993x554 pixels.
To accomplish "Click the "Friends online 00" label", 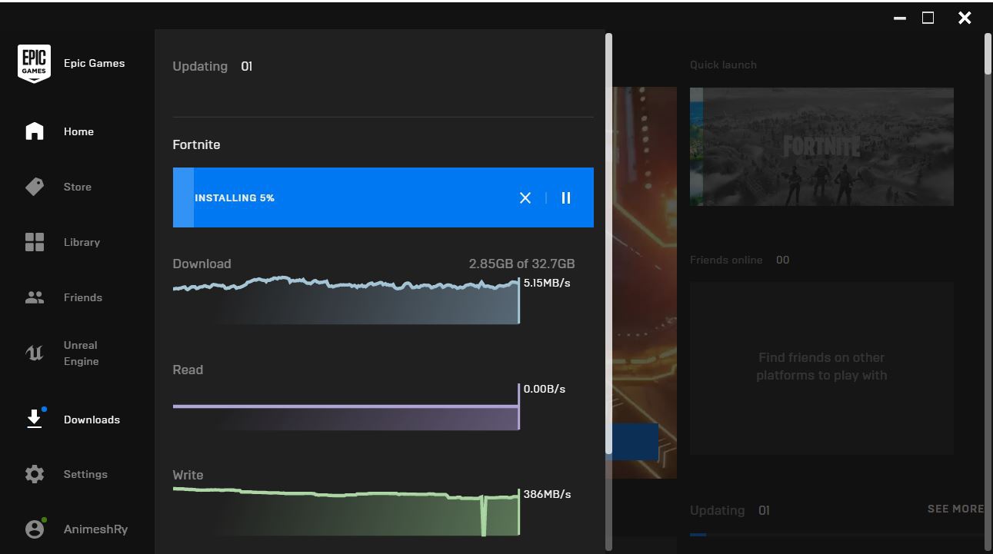I will pyautogui.click(x=740, y=260).
